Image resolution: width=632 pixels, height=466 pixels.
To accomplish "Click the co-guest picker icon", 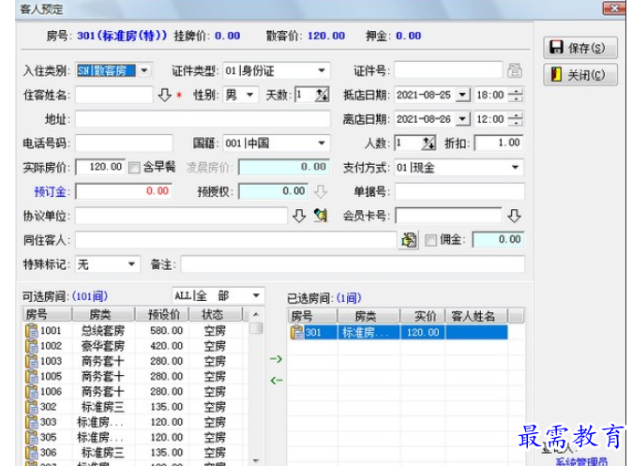I will pos(408,240).
